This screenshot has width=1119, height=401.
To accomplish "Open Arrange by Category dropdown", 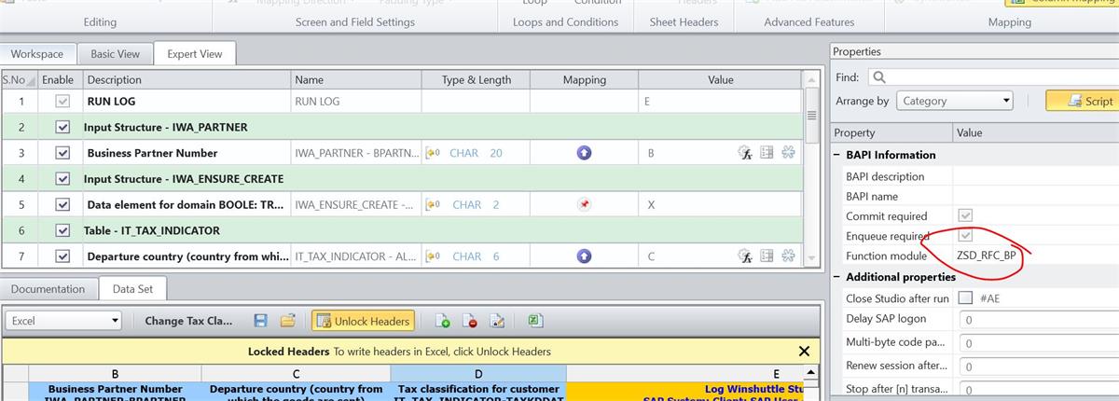I will (1006, 101).
